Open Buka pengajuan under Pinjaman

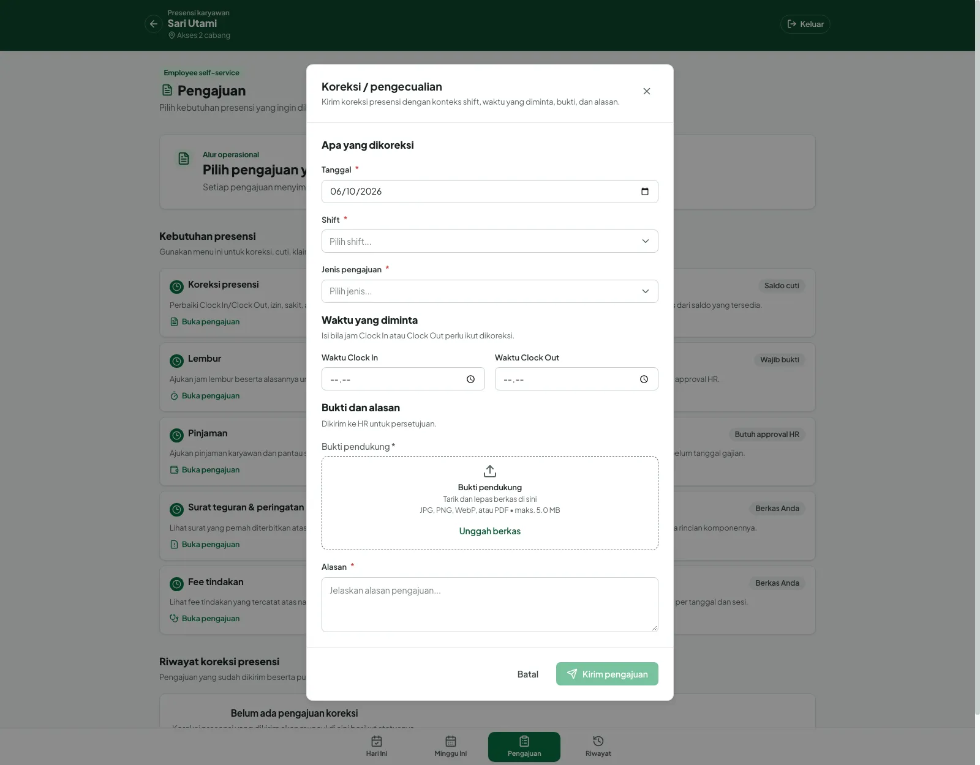tap(205, 470)
